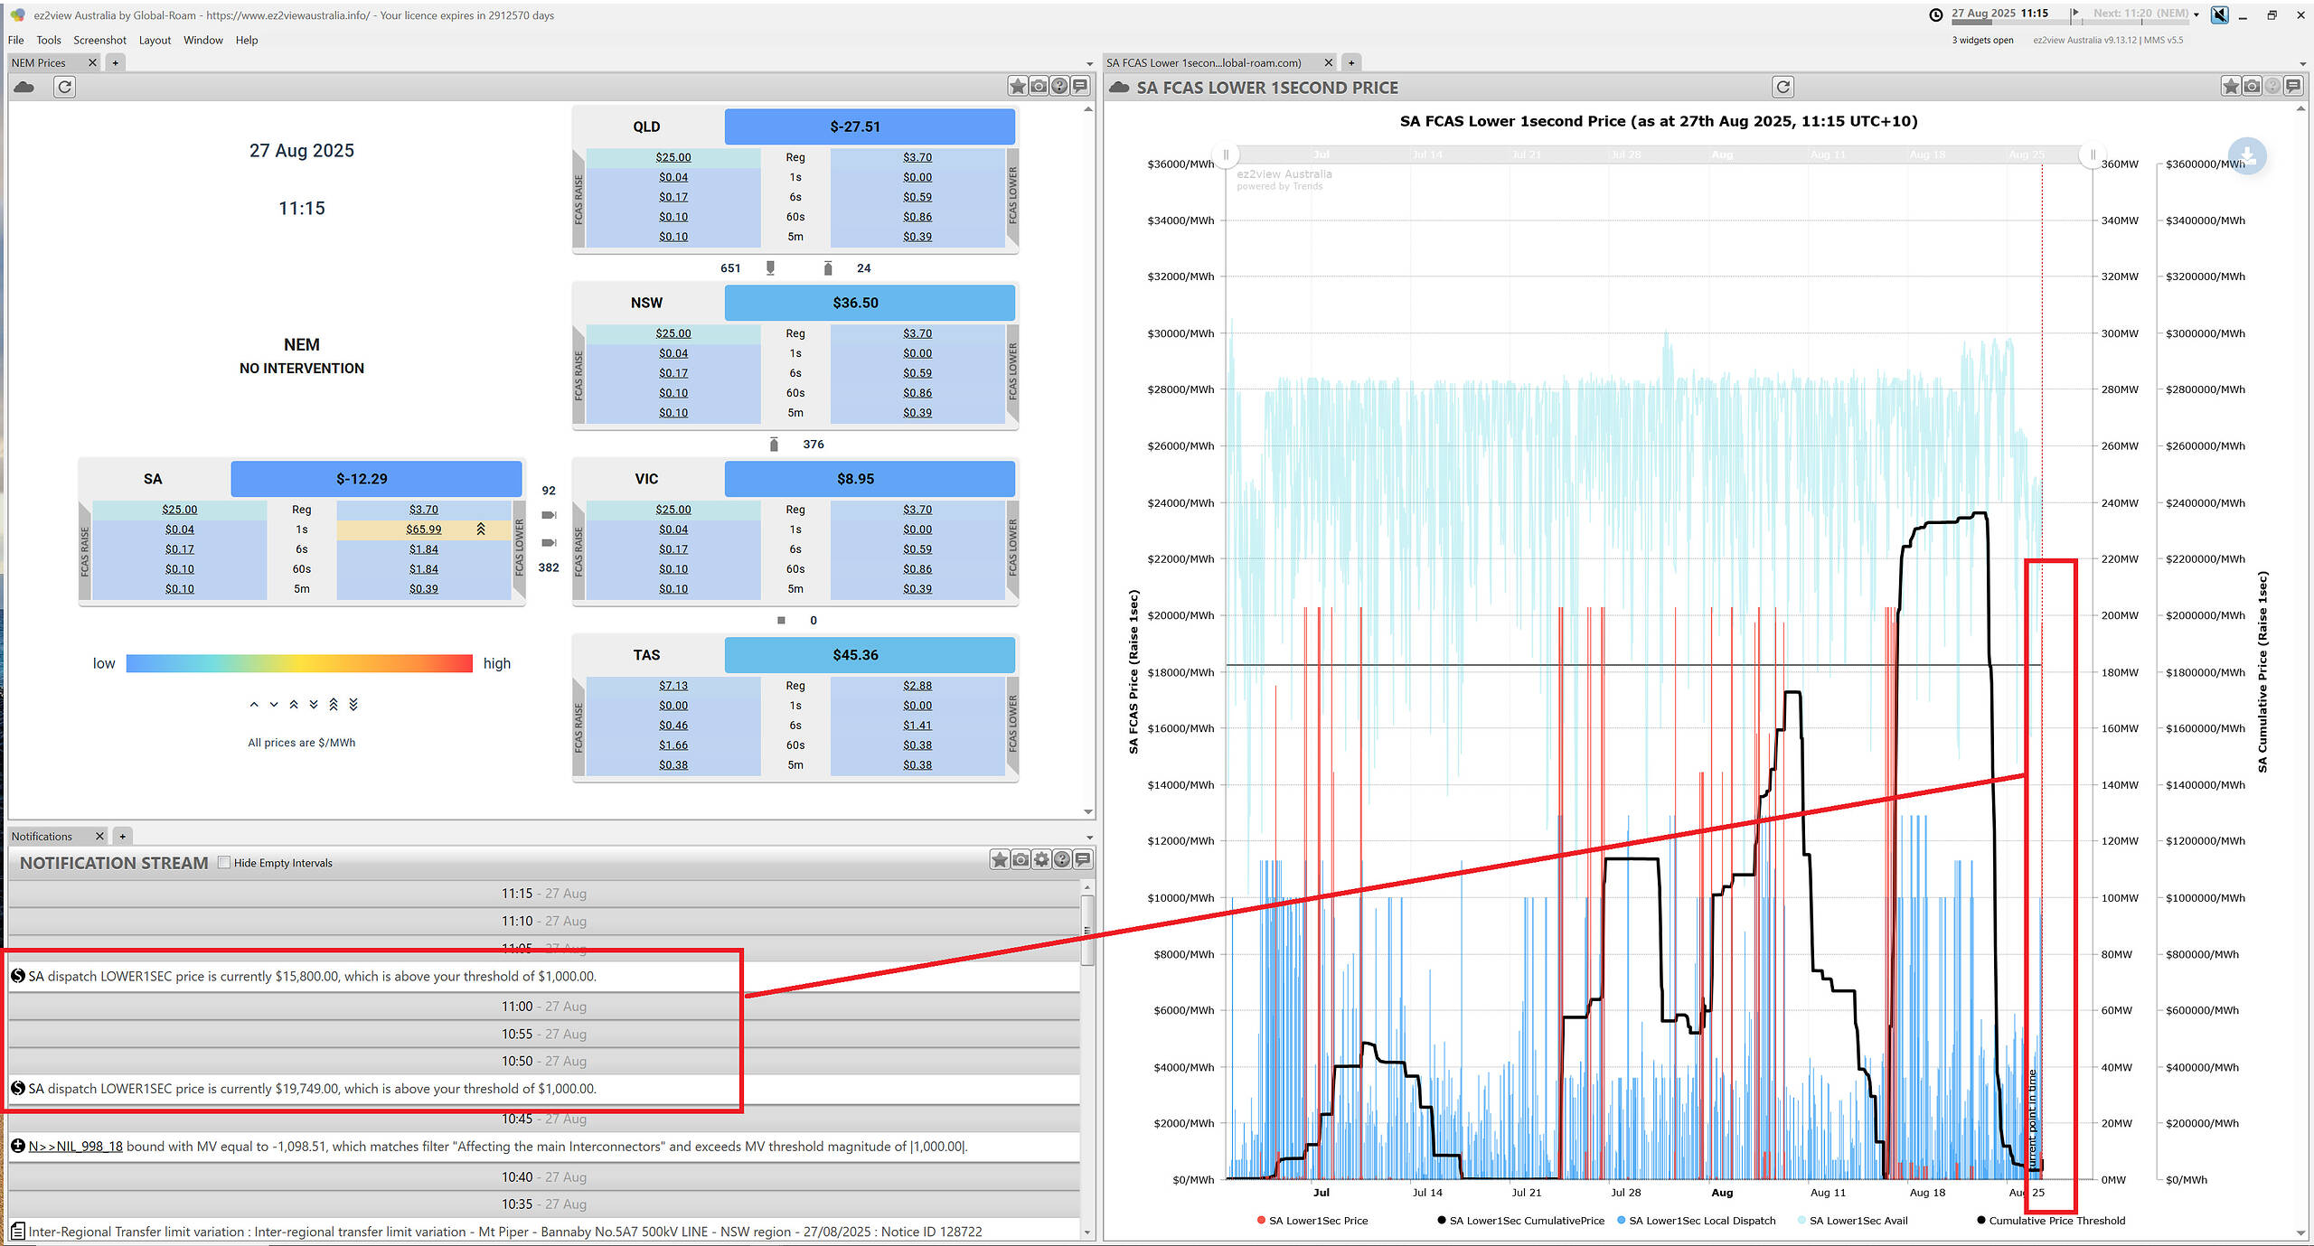The image size is (2314, 1246).
Task: Add a new tab beside NEM Prices
Action: tap(115, 62)
